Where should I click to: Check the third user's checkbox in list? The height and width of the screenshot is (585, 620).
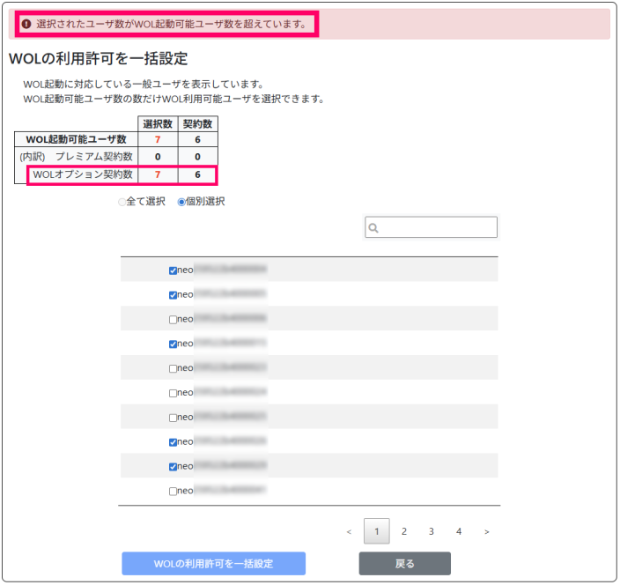click(x=173, y=319)
